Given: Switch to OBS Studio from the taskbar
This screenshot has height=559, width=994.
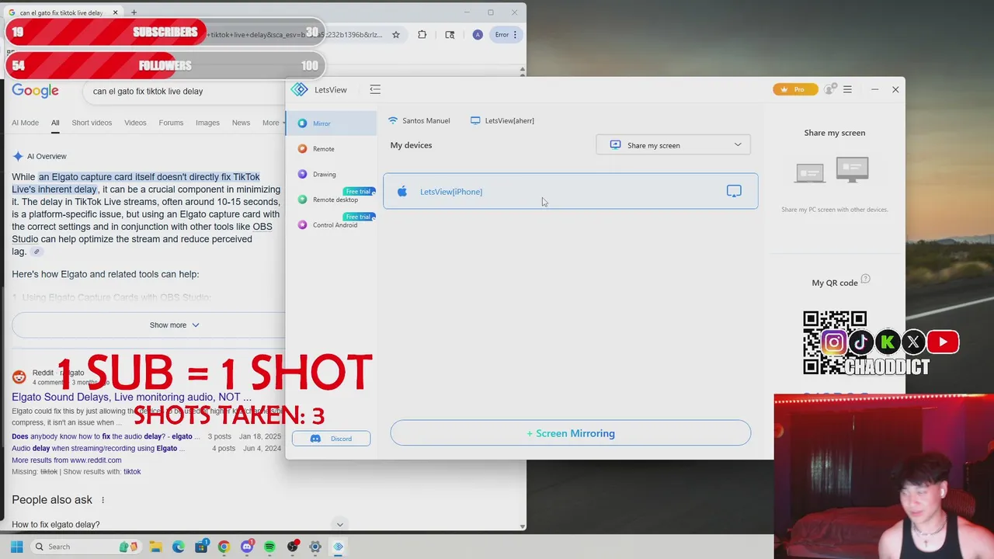Looking at the screenshot, I should (293, 547).
